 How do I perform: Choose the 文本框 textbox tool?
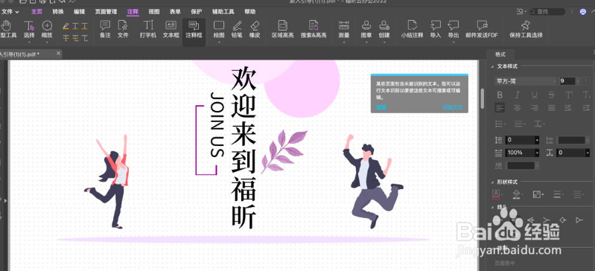(x=171, y=29)
